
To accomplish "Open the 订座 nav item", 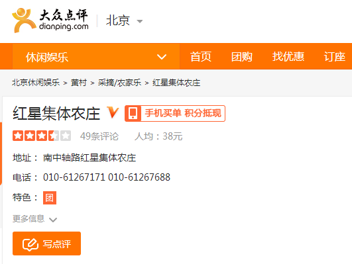I will [335, 56].
